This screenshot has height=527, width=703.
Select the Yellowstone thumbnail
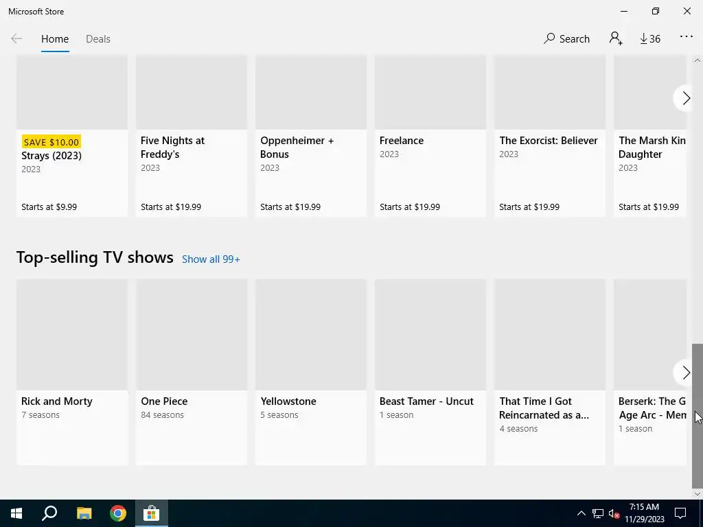[x=311, y=335]
